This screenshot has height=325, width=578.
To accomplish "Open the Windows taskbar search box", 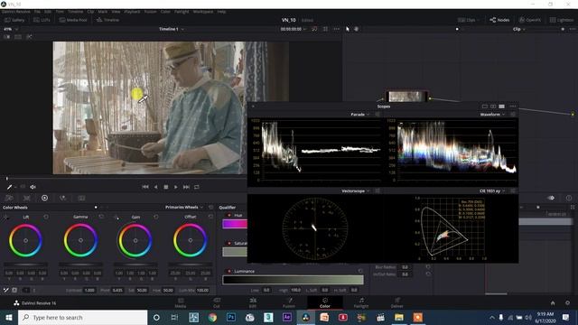I will tap(82, 317).
